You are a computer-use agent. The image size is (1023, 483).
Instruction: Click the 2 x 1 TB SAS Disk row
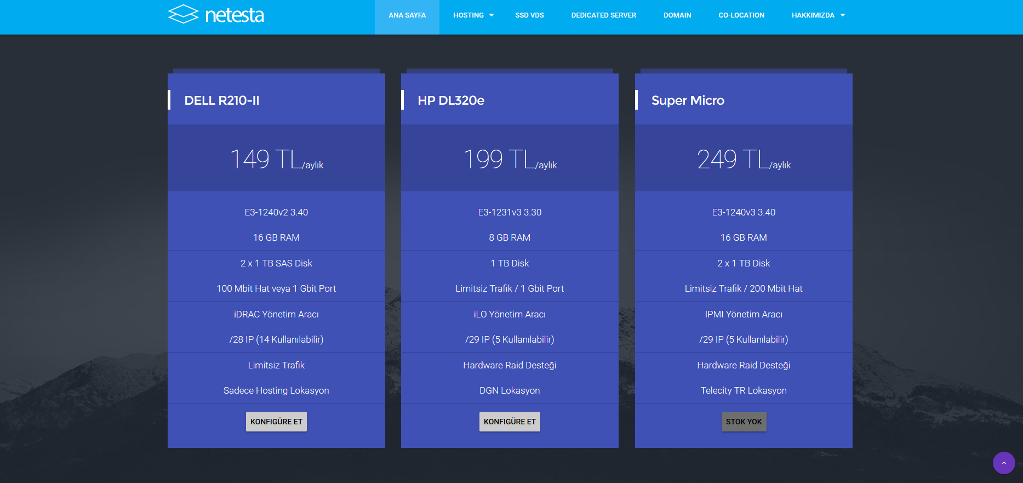(276, 263)
